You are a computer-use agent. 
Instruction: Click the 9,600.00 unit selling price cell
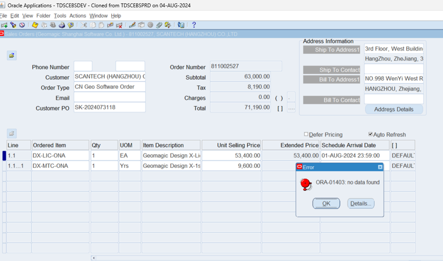(231, 166)
